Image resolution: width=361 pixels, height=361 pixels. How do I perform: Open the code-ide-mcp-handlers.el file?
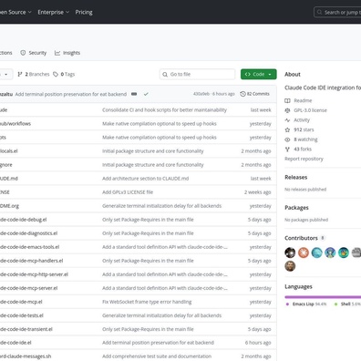(32, 261)
